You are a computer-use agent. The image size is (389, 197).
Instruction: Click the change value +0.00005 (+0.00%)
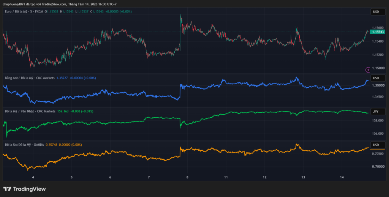pyautogui.click(x=119, y=11)
